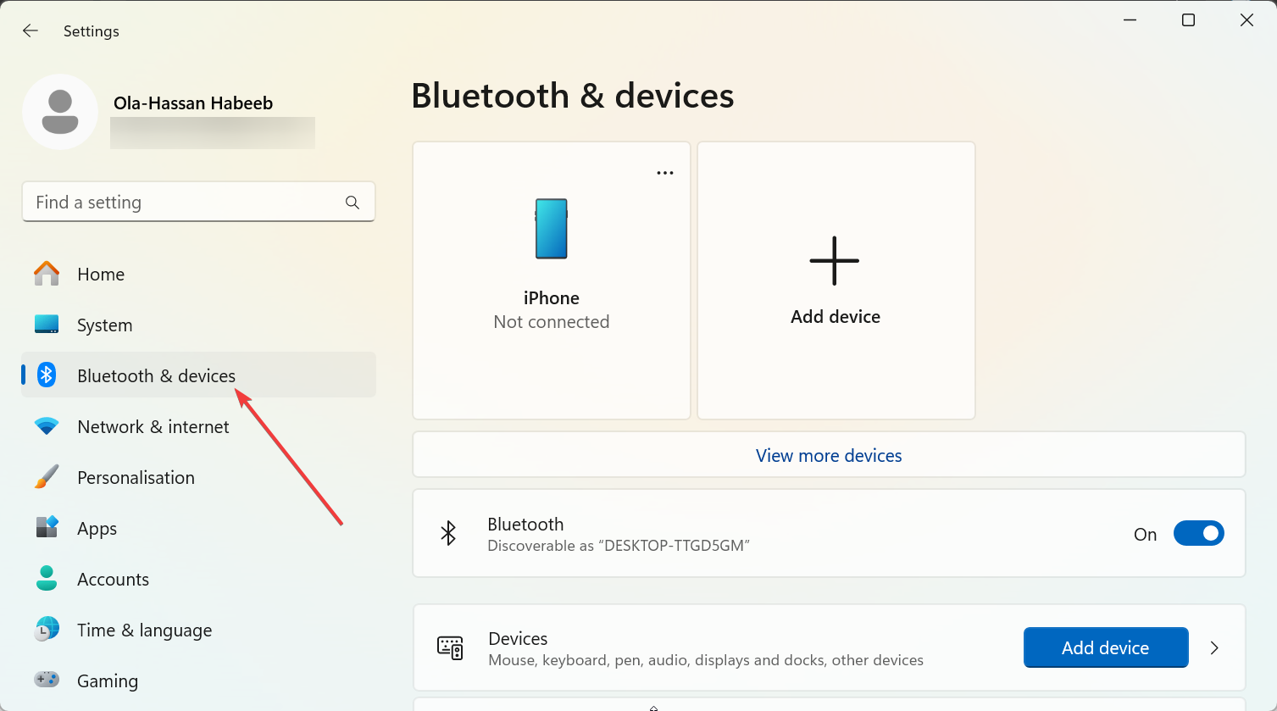Click the View more devices link
Image resolution: width=1277 pixels, height=711 pixels.
pyautogui.click(x=828, y=456)
